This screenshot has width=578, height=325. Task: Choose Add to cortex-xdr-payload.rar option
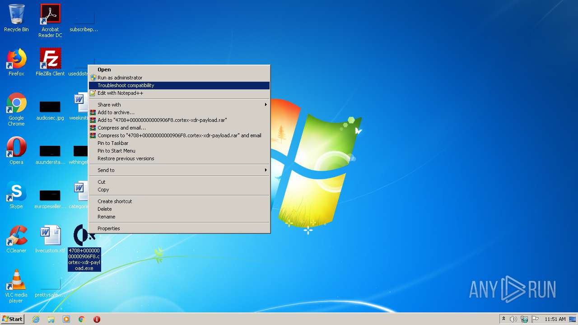(179, 120)
